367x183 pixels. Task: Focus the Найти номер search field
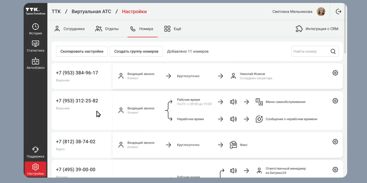(315, 51)
